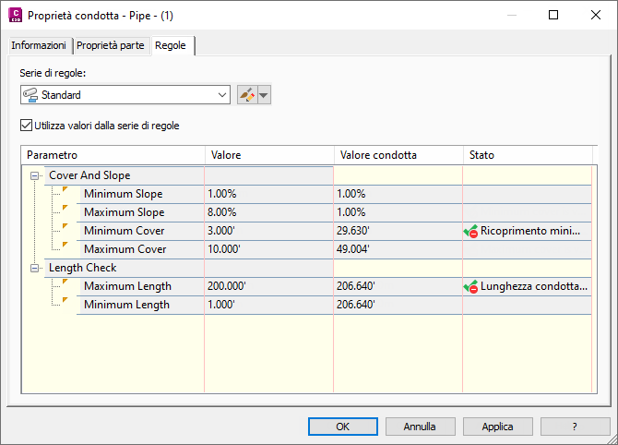Toggle 'Utilizza valori dalla serie di regole' checkbox
Viewport: 618px width, 445px height.
pos(26,126)
